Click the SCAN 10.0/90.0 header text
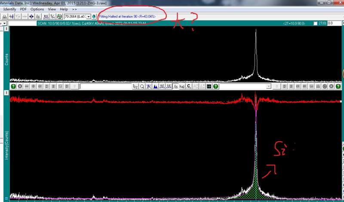The height and width of the screenshot is (202, 344). [92, 23]
